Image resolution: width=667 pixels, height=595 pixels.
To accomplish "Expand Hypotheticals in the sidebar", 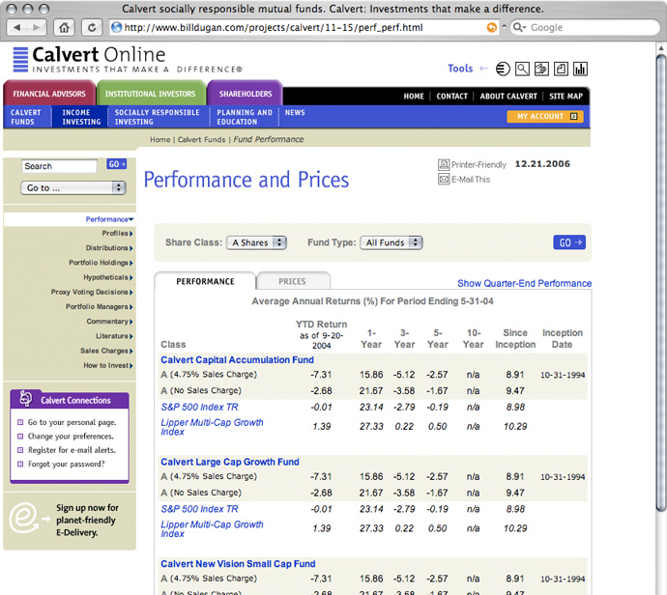I will [108, 277].
